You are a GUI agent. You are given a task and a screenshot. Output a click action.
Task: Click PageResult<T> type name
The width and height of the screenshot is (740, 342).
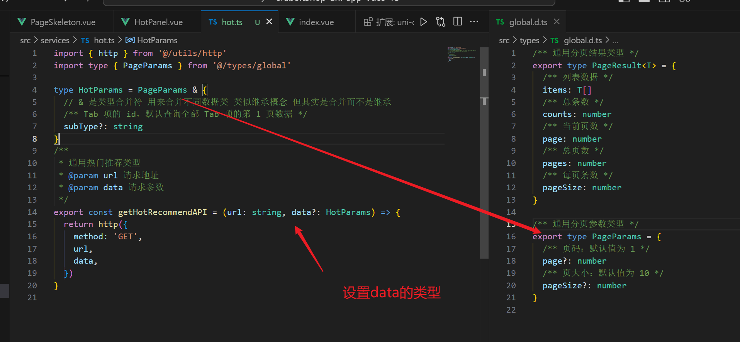(624, 66)
